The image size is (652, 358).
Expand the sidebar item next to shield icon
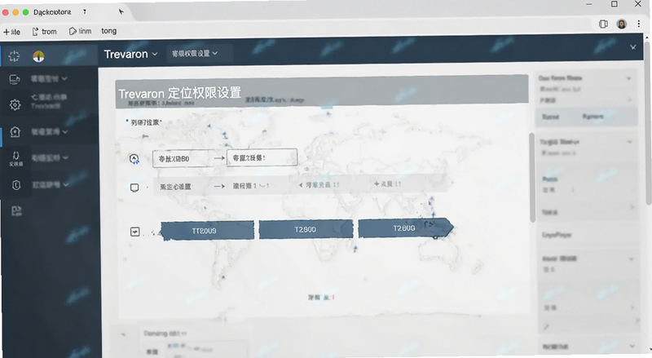tap(66, 184)
